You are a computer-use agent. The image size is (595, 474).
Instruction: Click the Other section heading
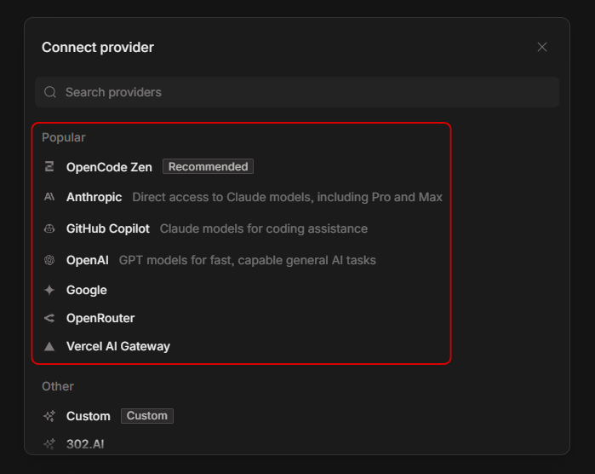pos(58,386)
